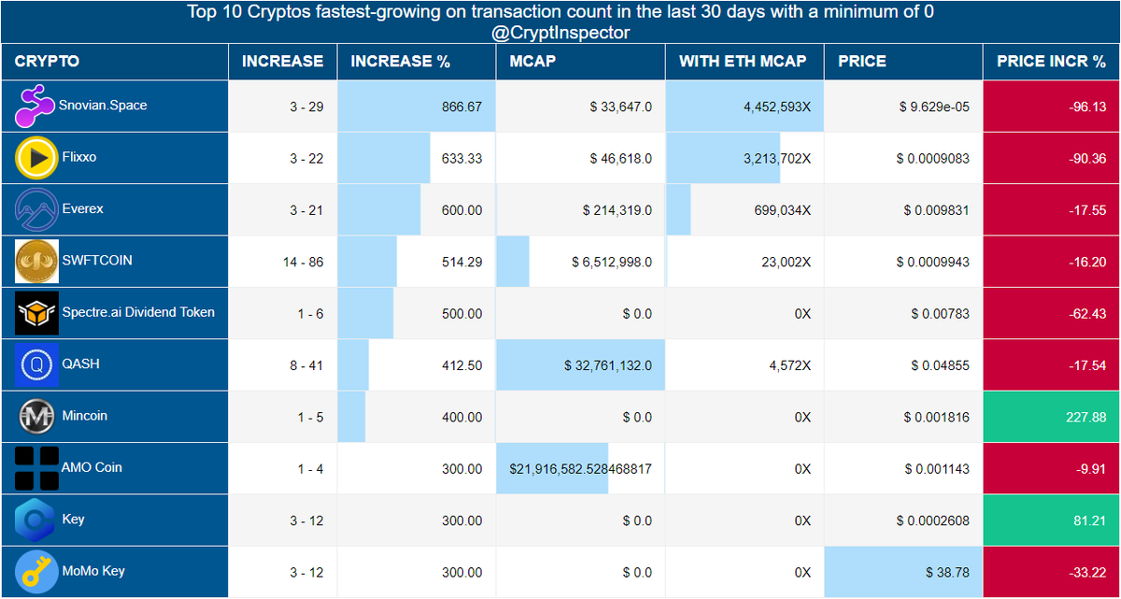
Task: Click the -9.91 red price change cell
Action: 1052,468
